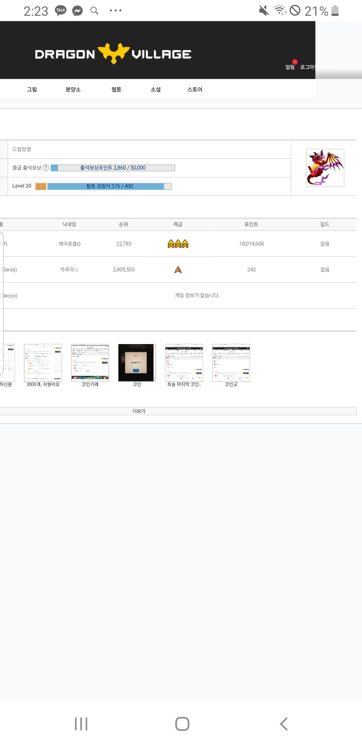Open the 그림 menu tab

pos(32,89)
